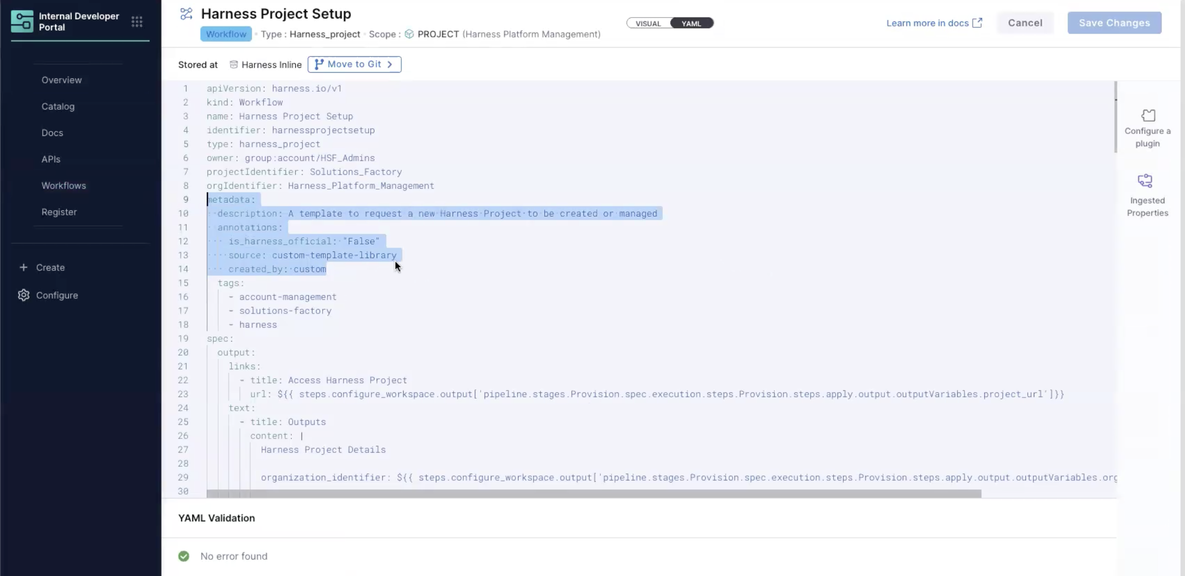
Task: Expand the Move to Git chevron
Action: [389, 64]
